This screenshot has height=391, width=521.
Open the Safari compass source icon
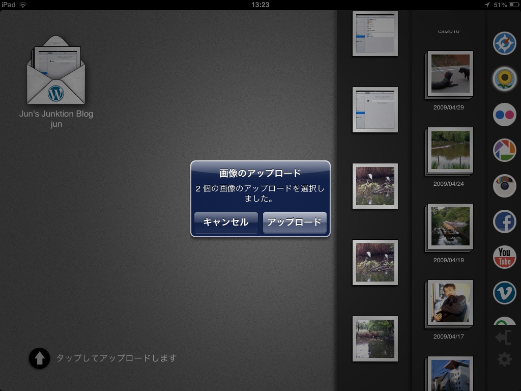click(x=504, y=43)
